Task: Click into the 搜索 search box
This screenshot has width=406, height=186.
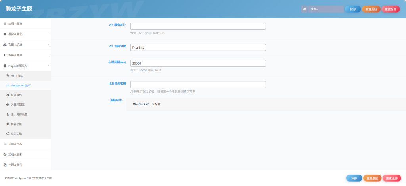Action: click(x=326, y=9)
